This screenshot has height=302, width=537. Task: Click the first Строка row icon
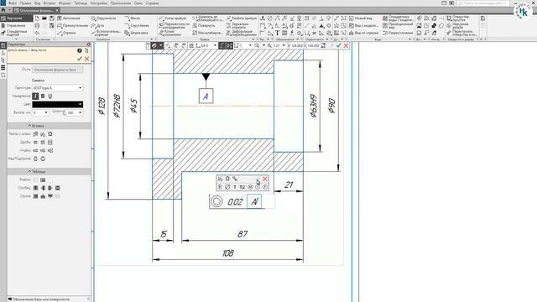point(35,196)
